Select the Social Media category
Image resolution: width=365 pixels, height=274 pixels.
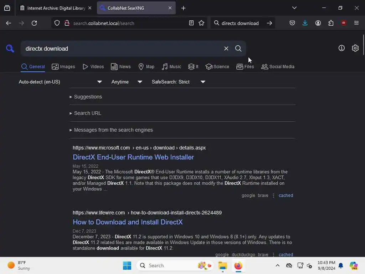point(278,67)
